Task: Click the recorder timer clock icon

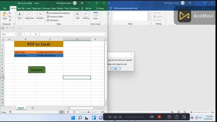Action: [x=177, y=117]
